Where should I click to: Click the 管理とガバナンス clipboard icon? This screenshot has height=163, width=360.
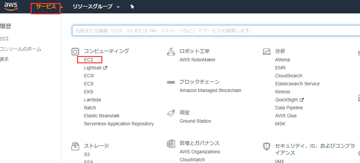pyautogui.click(x=171, y=143)
